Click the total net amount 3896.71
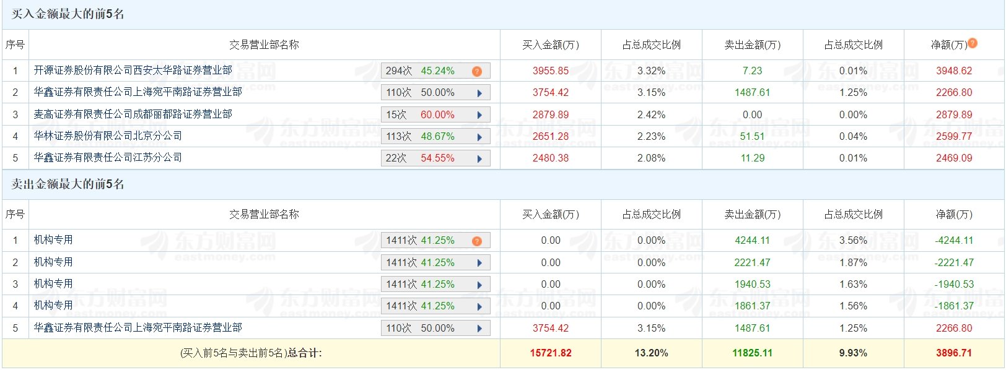 pos(954,353)
